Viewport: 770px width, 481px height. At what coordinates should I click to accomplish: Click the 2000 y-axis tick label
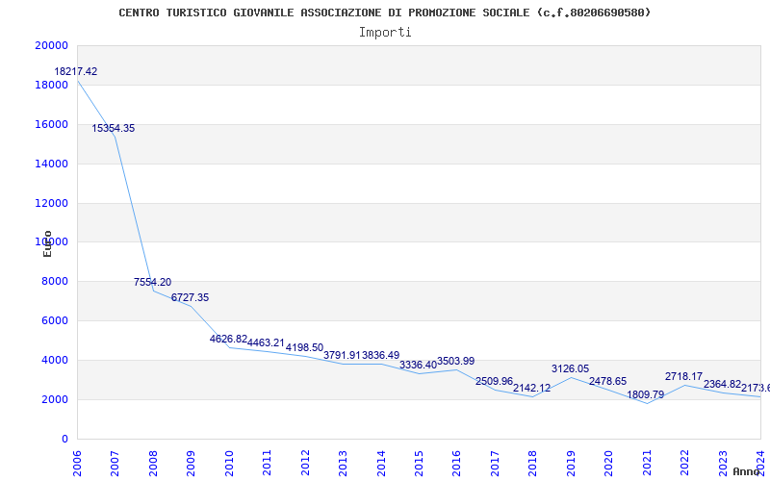pos(55,399)
